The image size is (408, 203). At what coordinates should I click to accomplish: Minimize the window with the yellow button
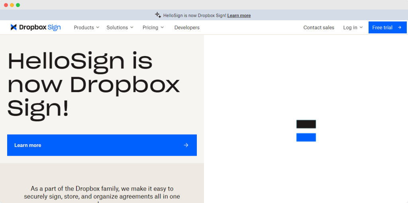[12, 5]
